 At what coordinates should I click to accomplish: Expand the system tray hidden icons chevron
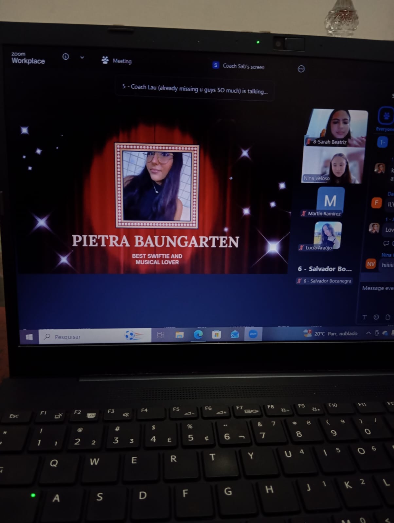(x=368, y=333)
